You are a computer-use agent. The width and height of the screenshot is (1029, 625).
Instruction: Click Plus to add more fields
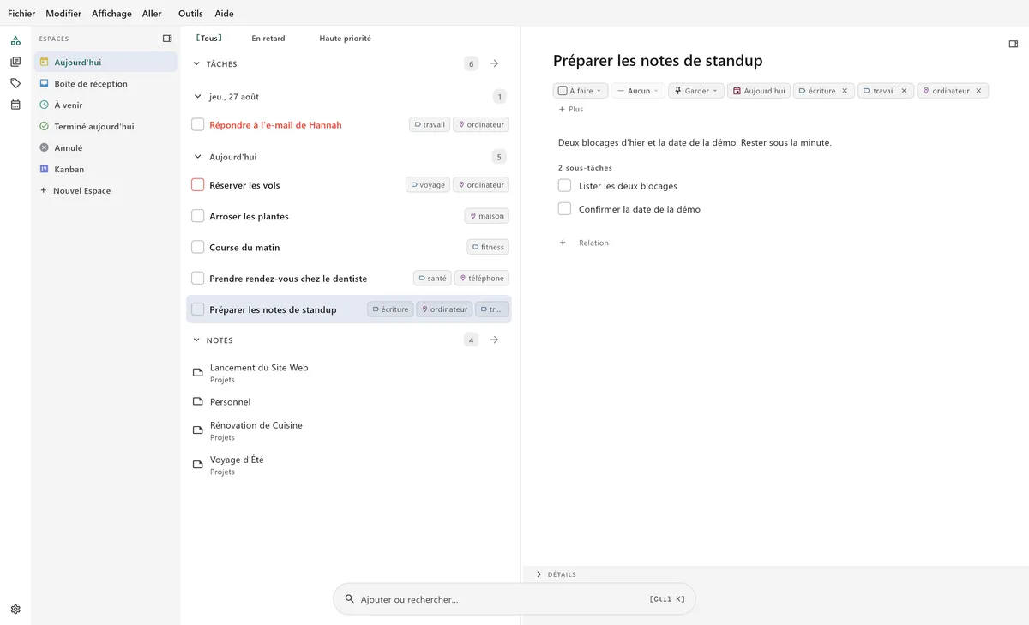(x=571, y=110)
